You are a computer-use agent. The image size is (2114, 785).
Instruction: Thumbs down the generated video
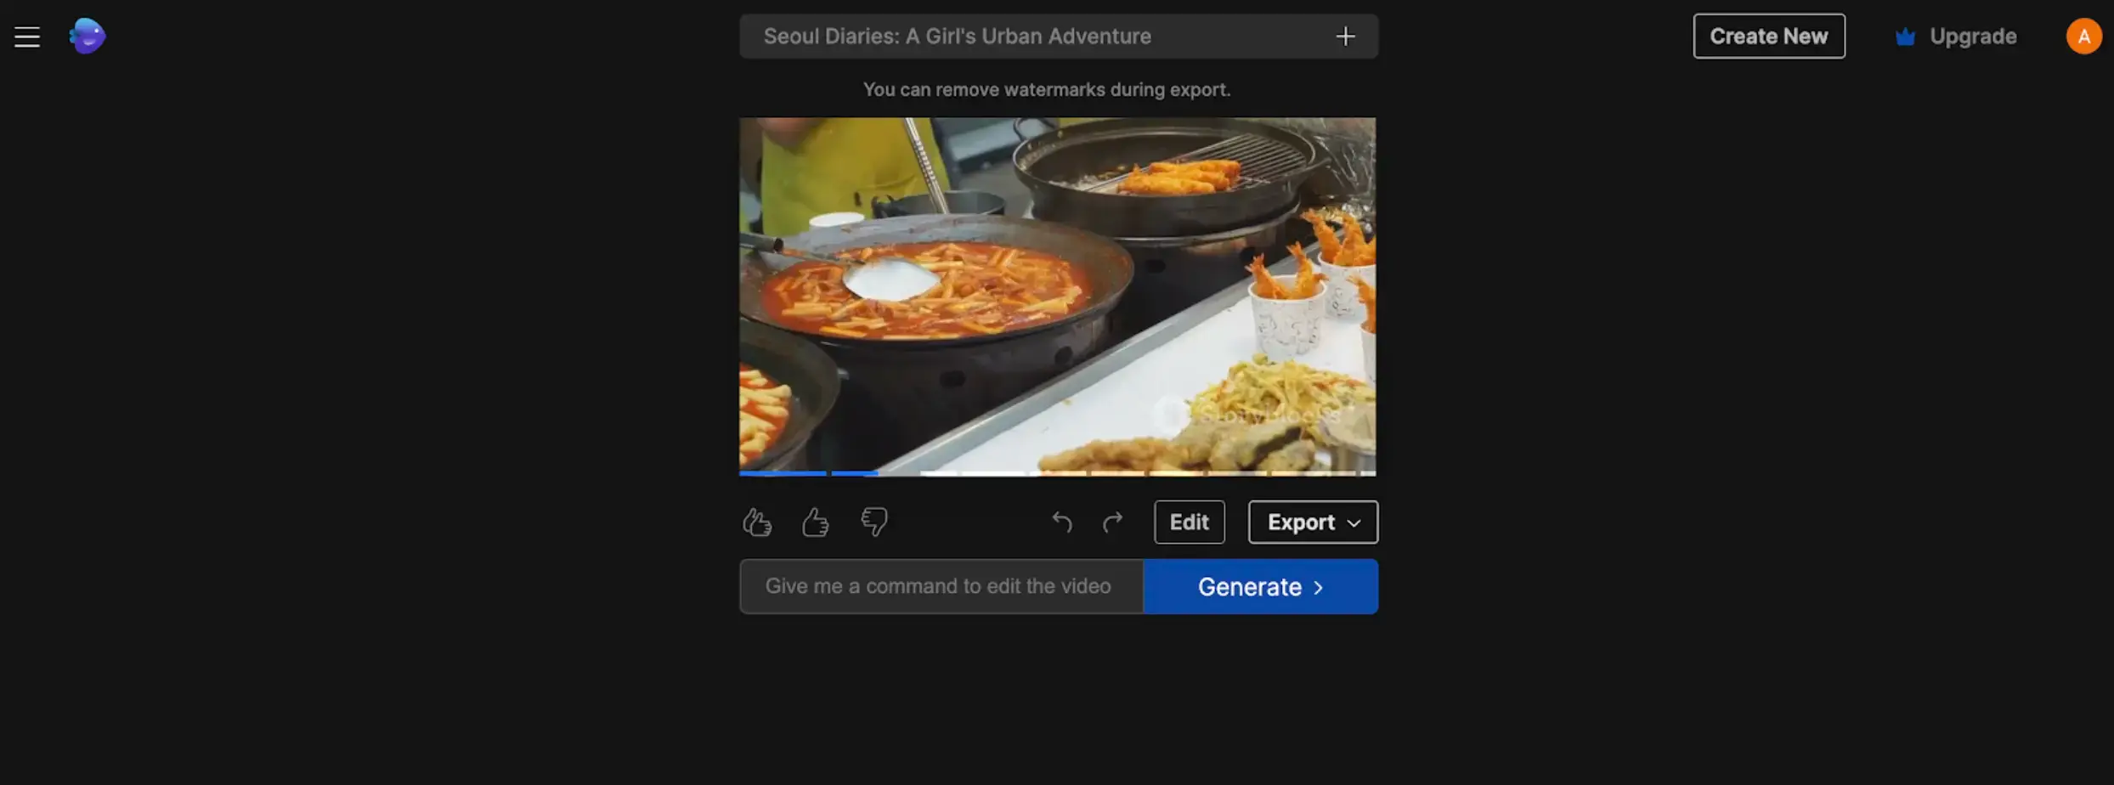coord(873,521)
